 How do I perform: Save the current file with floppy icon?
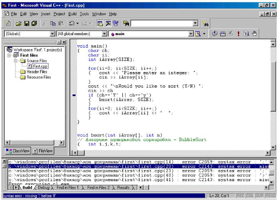click(x=27, y=23)
